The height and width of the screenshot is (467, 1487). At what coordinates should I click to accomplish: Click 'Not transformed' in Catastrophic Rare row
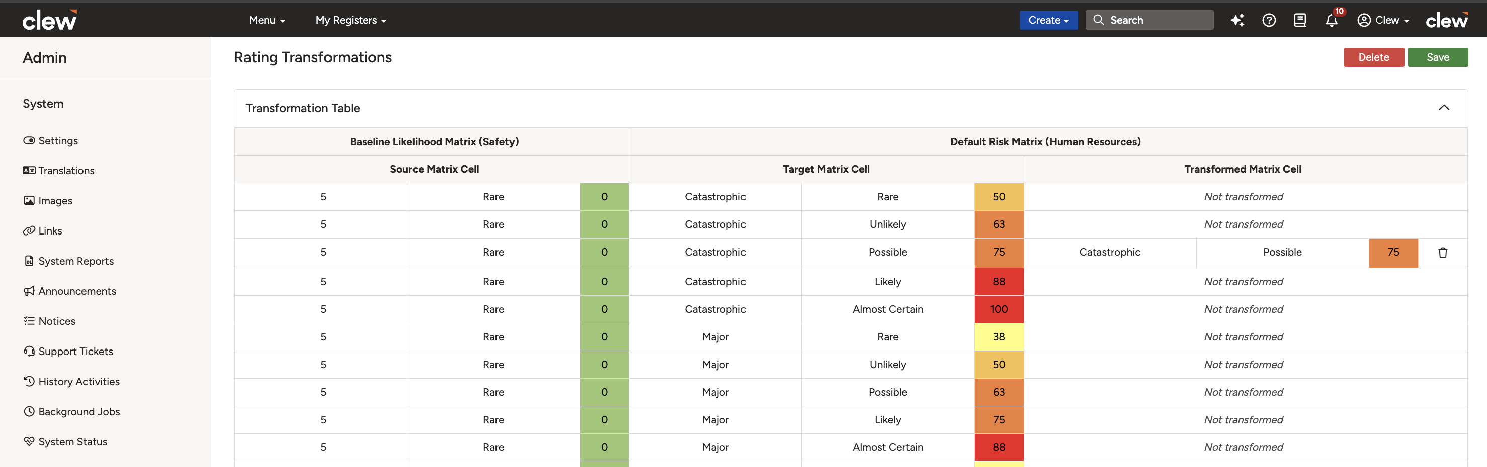1244,197
